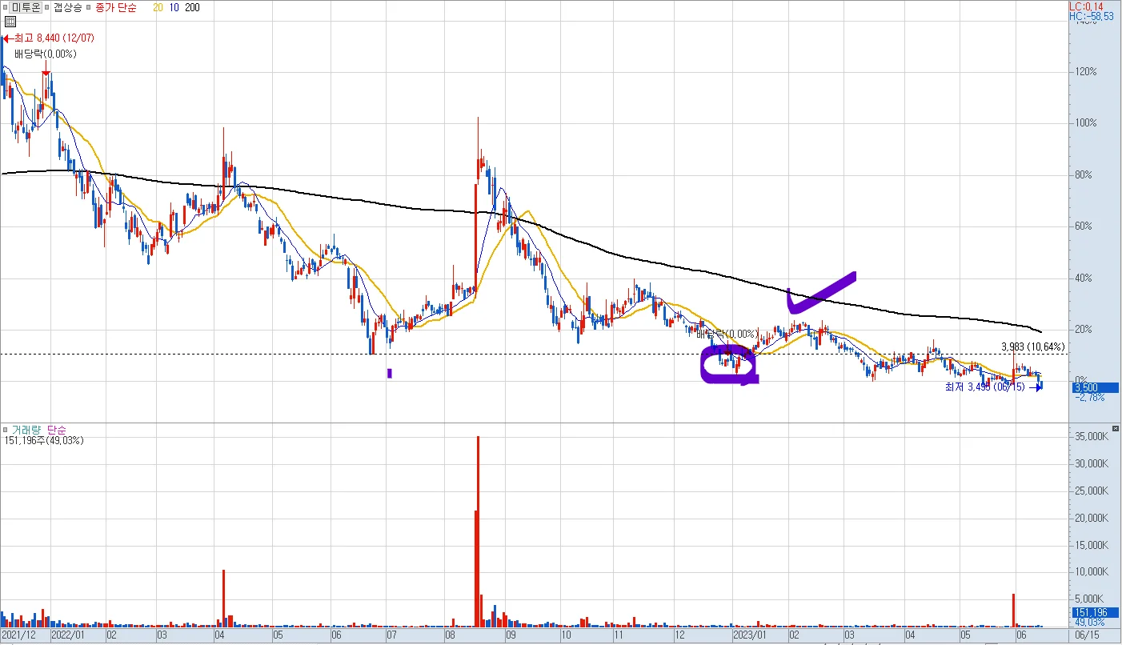Open the data table grid icon
The height and width of the screenshot is (645, 1122).
click(10, 22)
